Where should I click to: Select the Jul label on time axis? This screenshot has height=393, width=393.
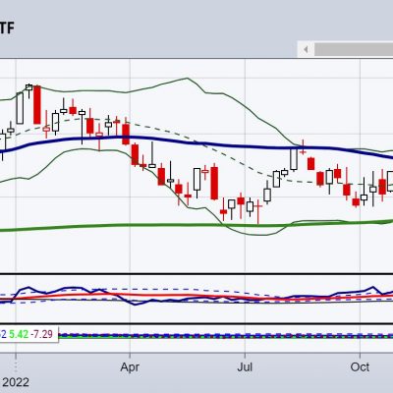245,367
